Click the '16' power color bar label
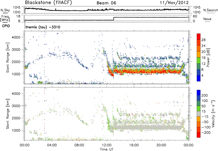 pos(203,58)
